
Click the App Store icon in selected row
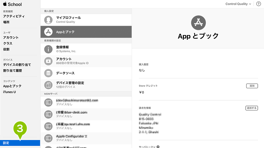click(48, 32)
